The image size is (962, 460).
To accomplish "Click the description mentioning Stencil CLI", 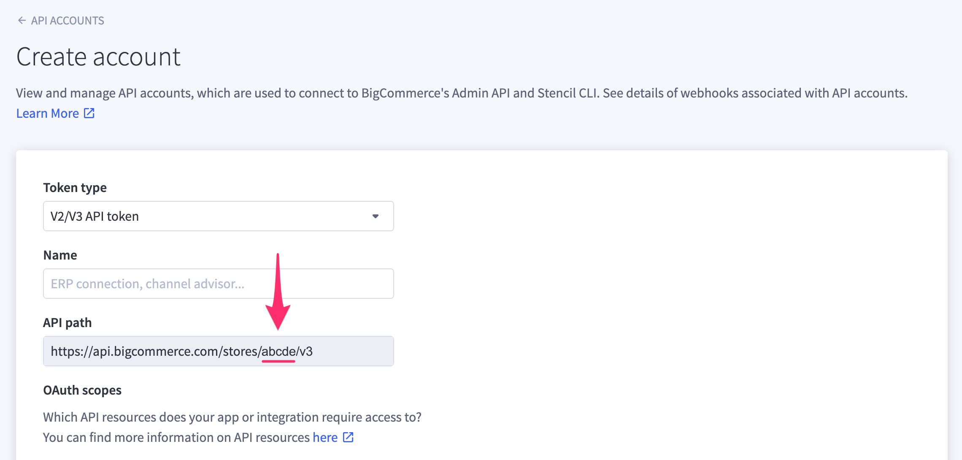I will (x=462, y=93).
